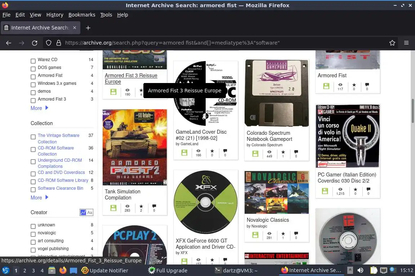The height and width of the screenshot is (276, 415).
Task: Click the page vertical scrollbar thumb
Action: click(x=412, y=111)
